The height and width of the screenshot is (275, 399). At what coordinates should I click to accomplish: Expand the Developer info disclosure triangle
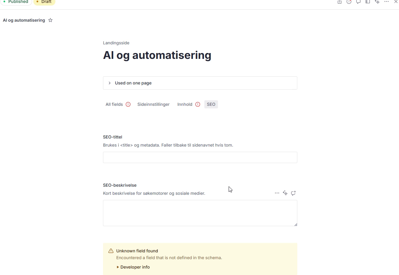click(x=118, y=267)
